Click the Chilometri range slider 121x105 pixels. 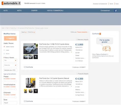click(x=10, y=97)
